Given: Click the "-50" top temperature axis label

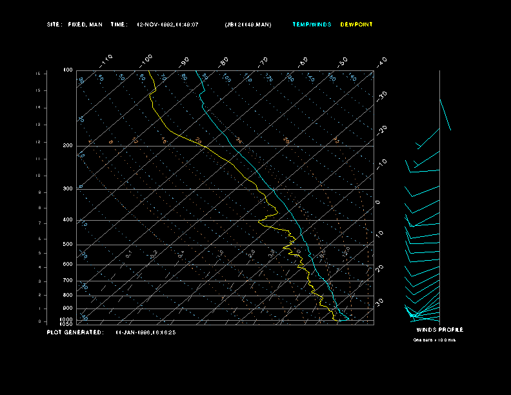Looking at the screenshot, I should click(343, 62).
